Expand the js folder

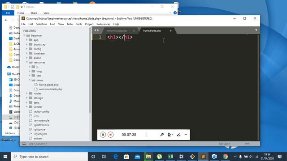[x=30, y=67]
